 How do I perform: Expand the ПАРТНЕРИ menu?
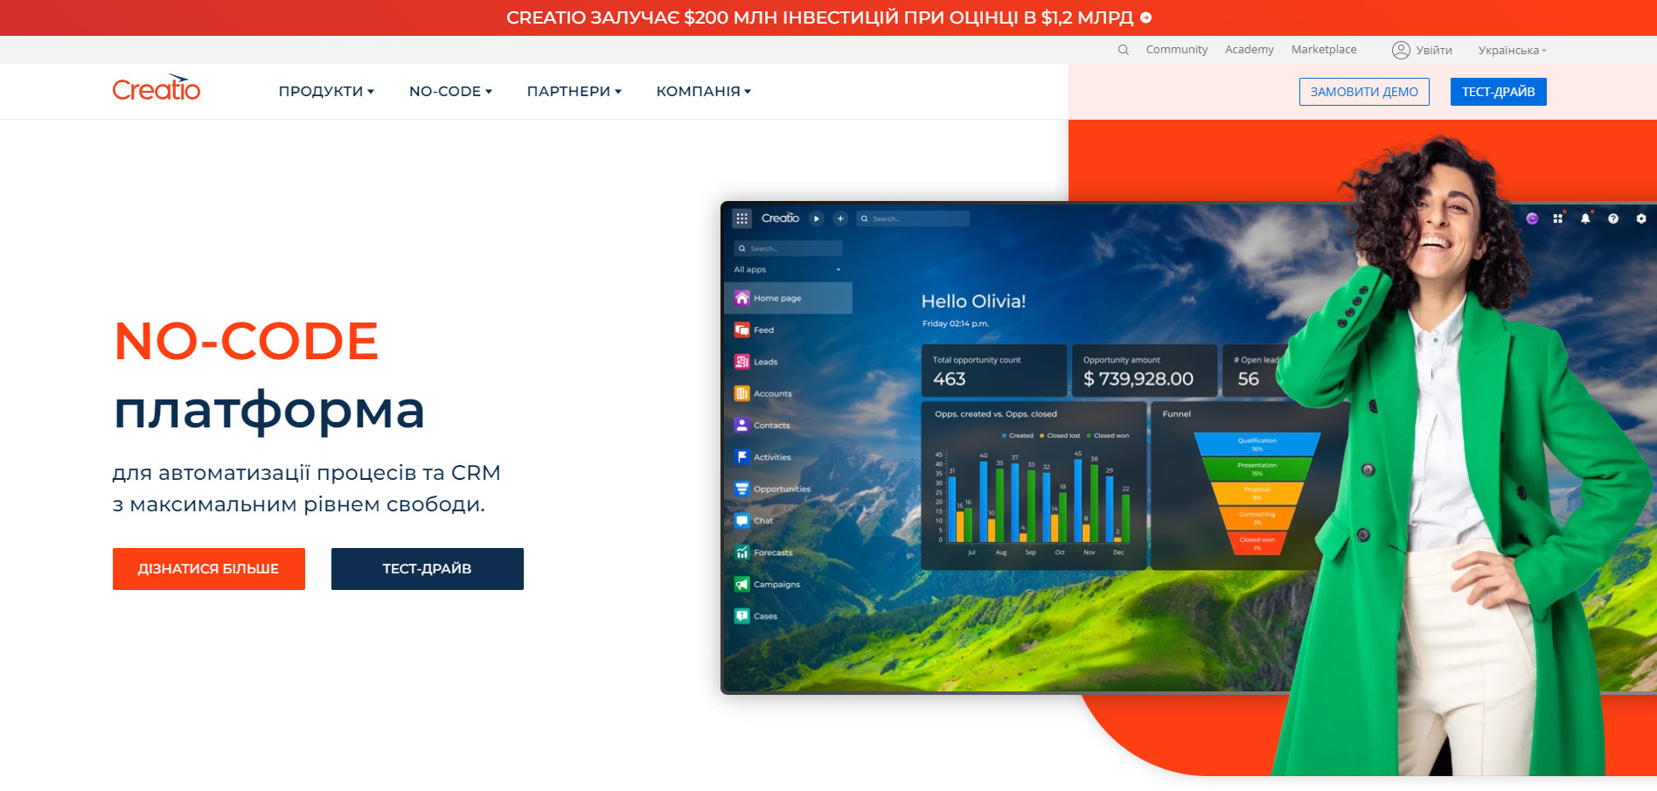point(574,92)
